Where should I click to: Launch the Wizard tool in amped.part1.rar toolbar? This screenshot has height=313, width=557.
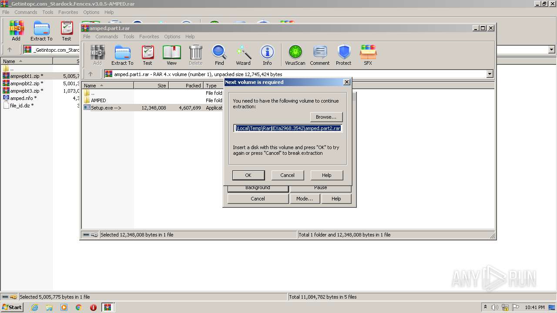point(243,55)
